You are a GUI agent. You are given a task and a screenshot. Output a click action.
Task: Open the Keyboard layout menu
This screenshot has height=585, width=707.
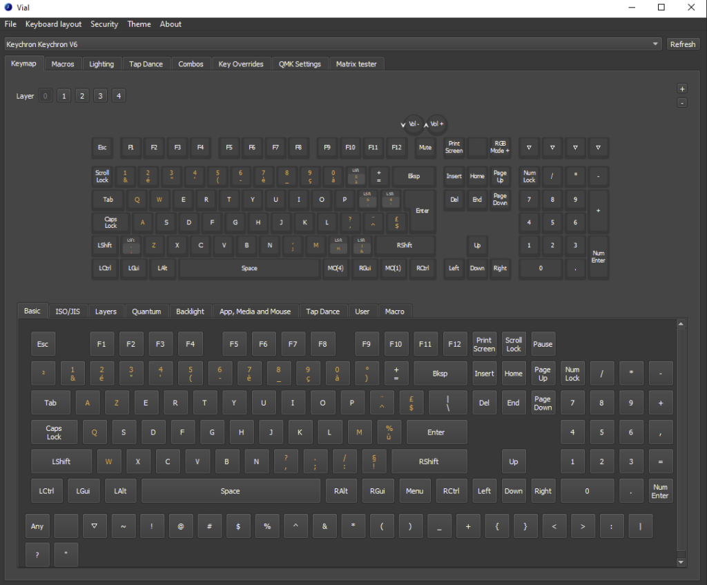[53, 24]
